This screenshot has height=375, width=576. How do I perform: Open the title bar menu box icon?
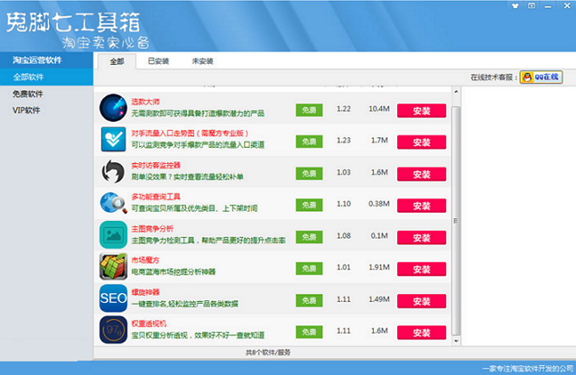click(x=532, y=5)
